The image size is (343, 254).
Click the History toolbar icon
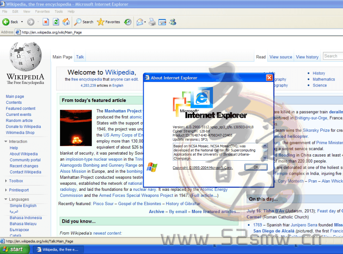(x=128, y=22)
